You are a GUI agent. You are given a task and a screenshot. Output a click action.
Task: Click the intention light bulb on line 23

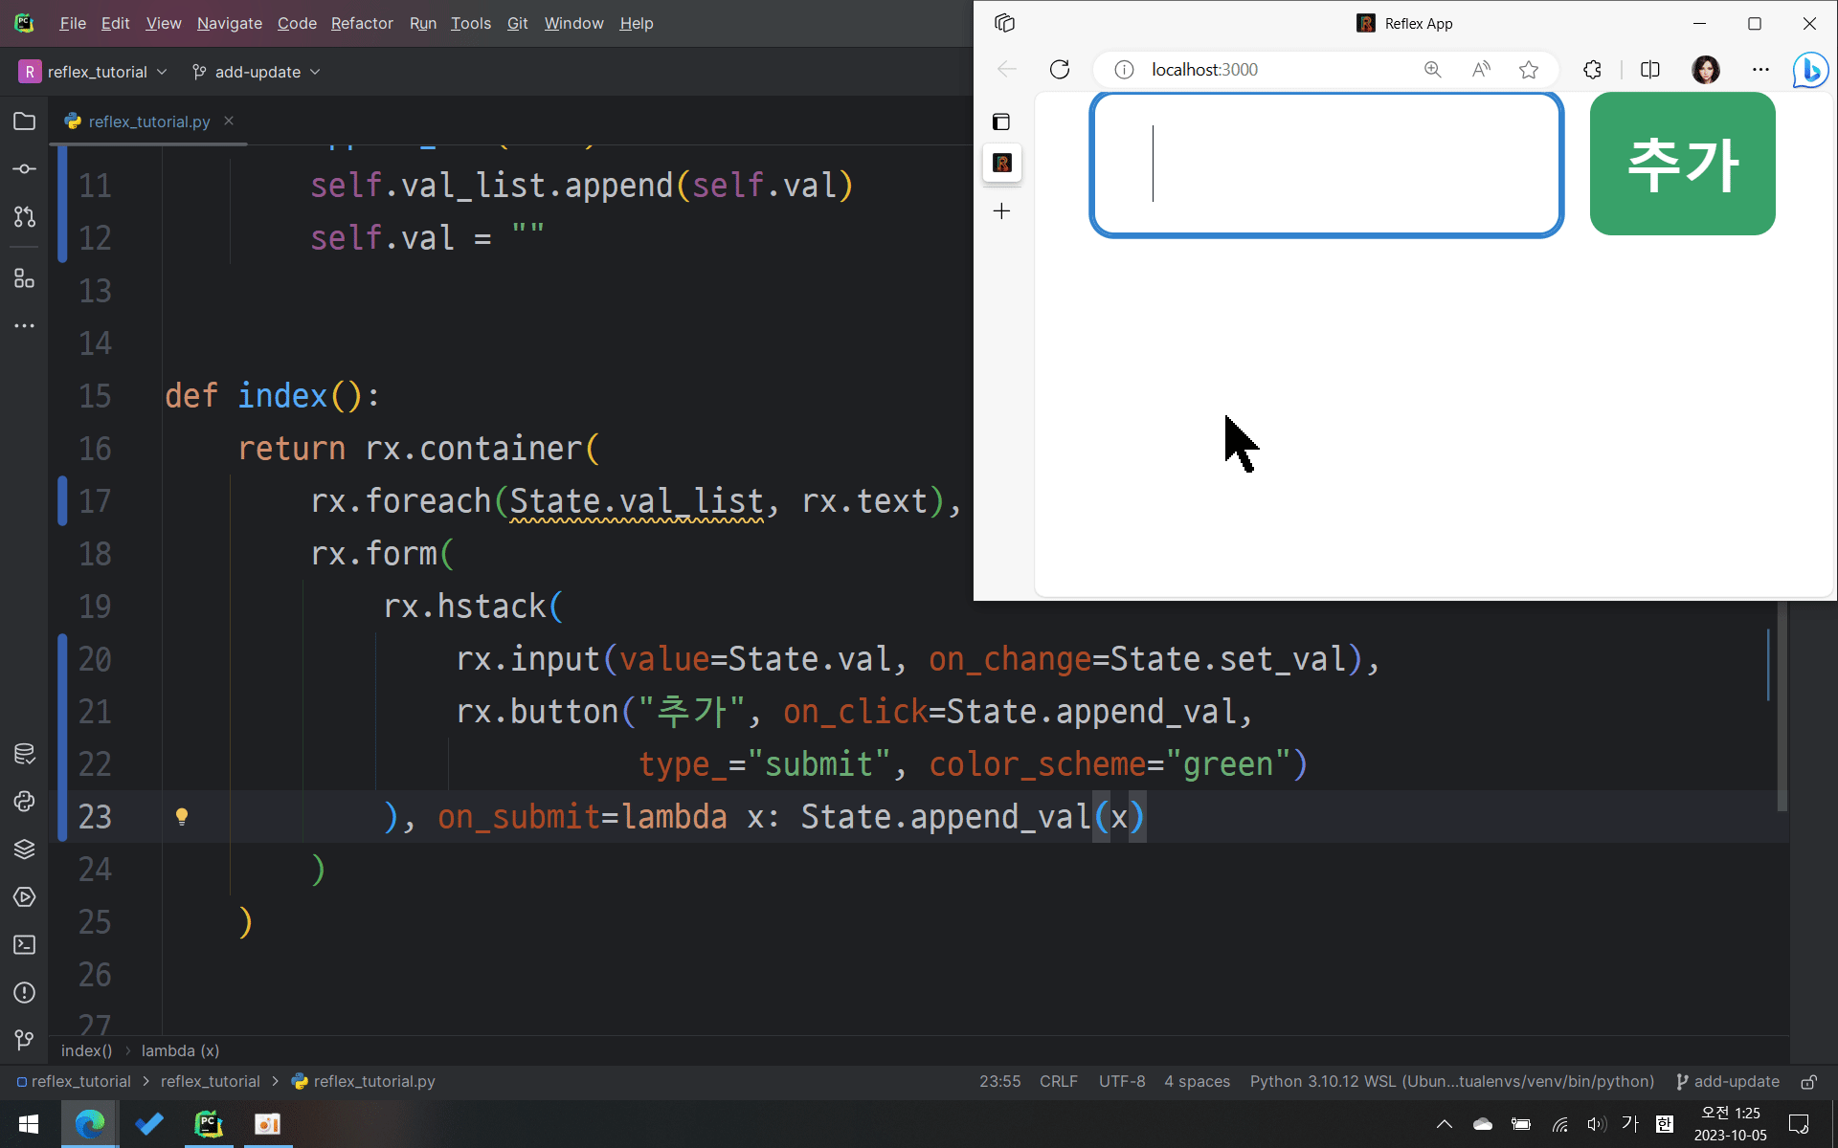point(182,816)
